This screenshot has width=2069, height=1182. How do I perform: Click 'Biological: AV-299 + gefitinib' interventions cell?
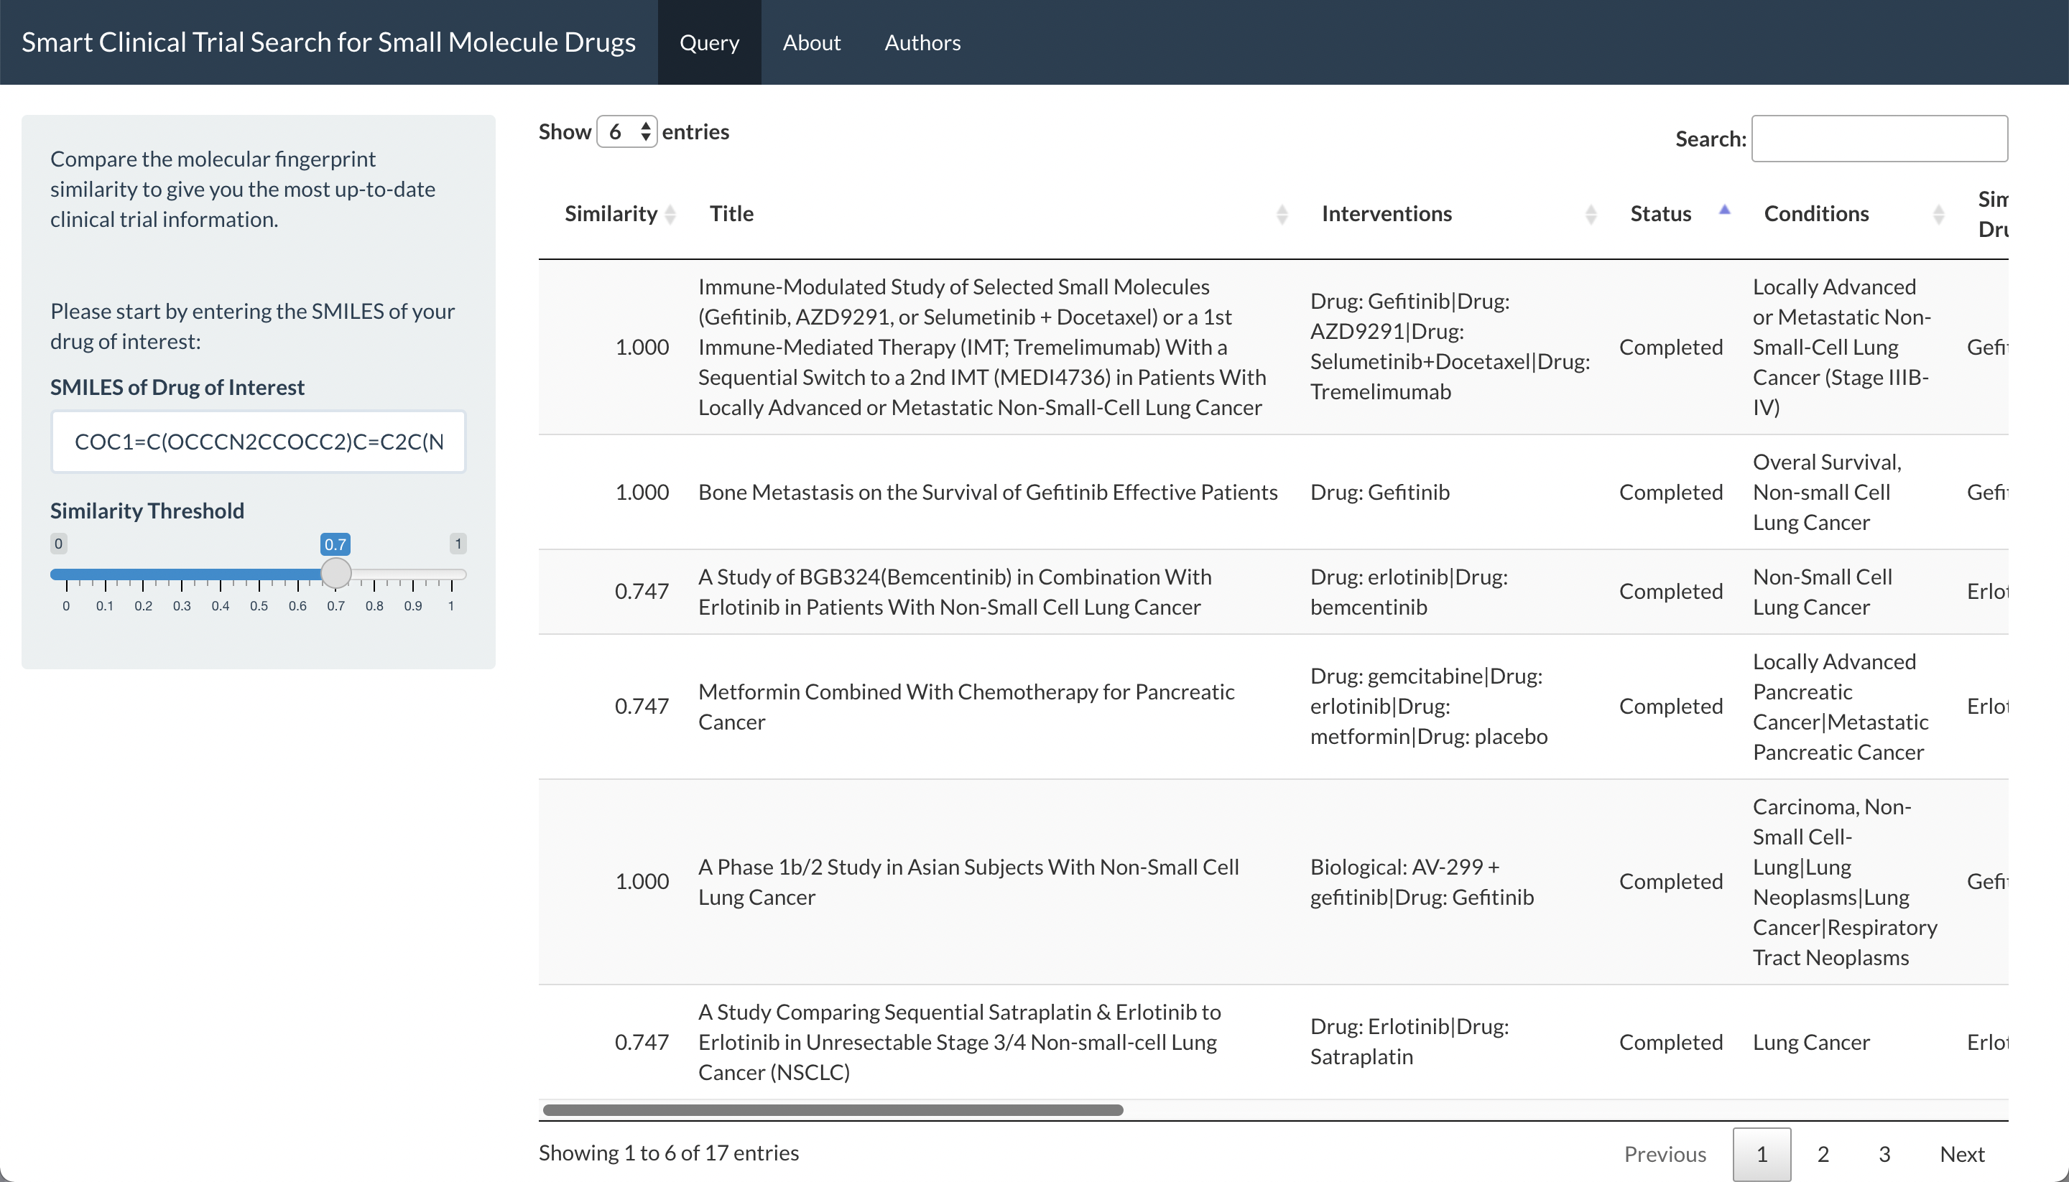1422,882
